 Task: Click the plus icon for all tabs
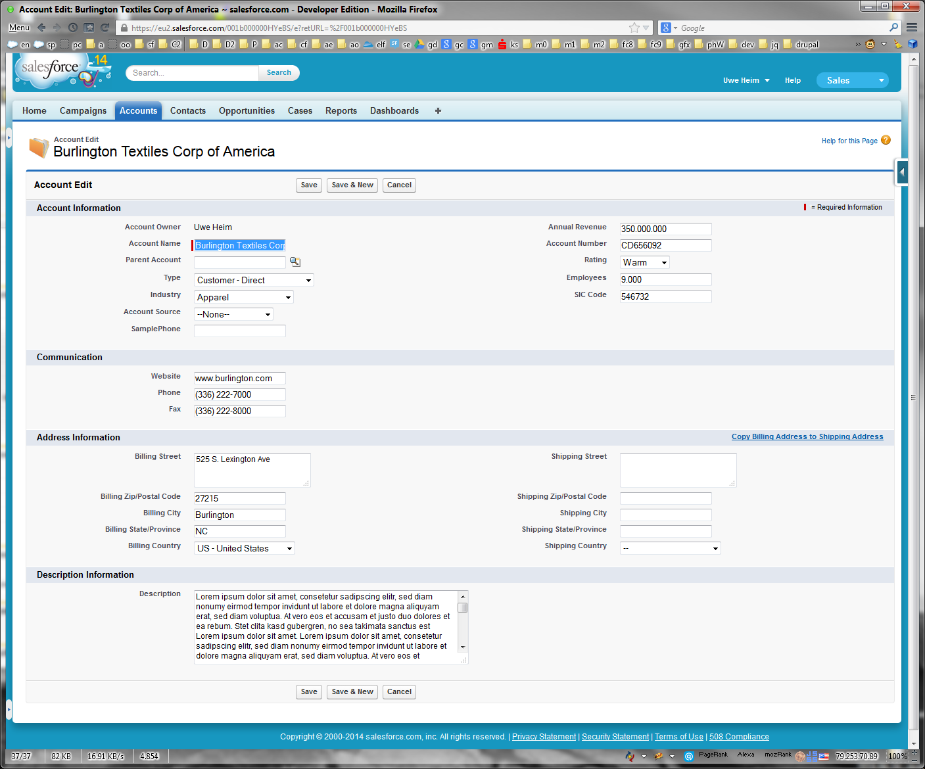coord(438,111)
